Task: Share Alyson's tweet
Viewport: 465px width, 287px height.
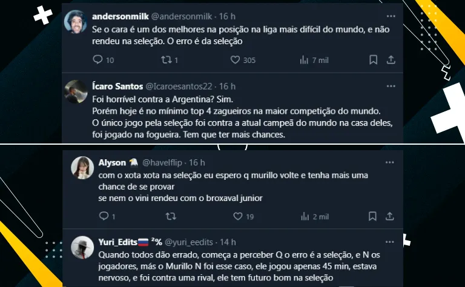Action: pos(391,216)
